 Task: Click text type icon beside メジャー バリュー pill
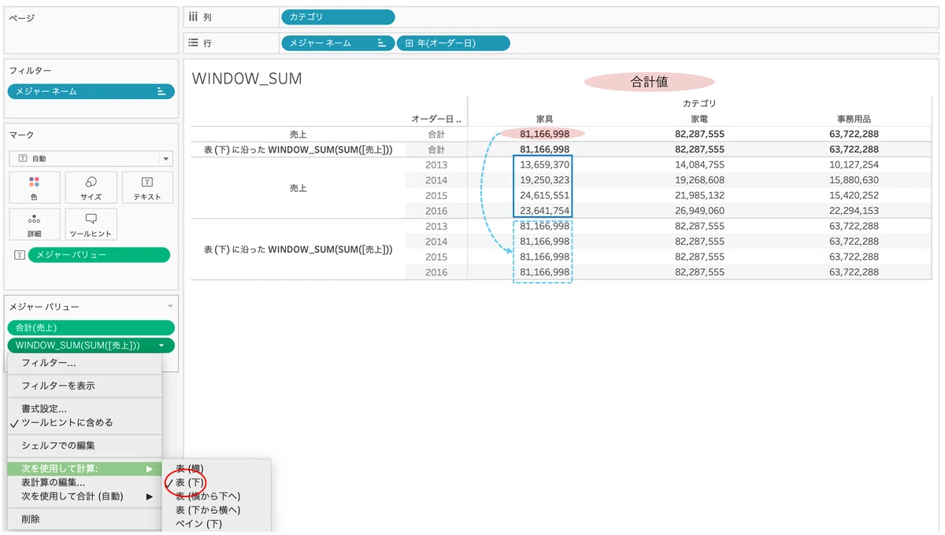(19, 255)
